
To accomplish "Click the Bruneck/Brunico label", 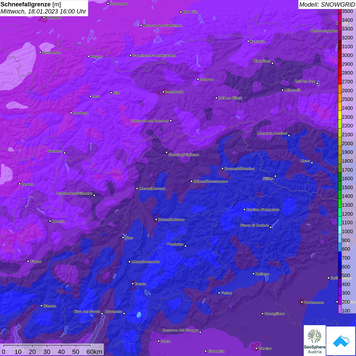I will pos(240,169).
